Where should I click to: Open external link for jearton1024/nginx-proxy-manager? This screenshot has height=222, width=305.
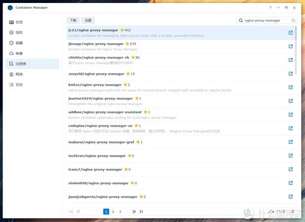click(291, 101)
